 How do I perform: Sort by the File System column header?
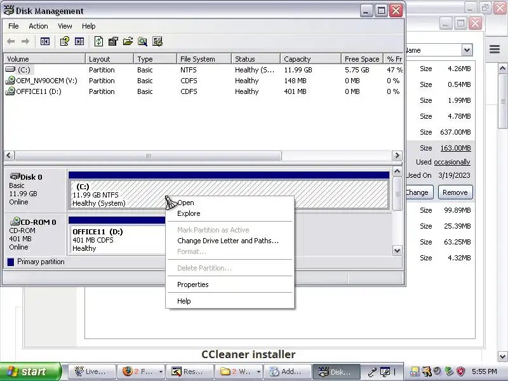204,59
